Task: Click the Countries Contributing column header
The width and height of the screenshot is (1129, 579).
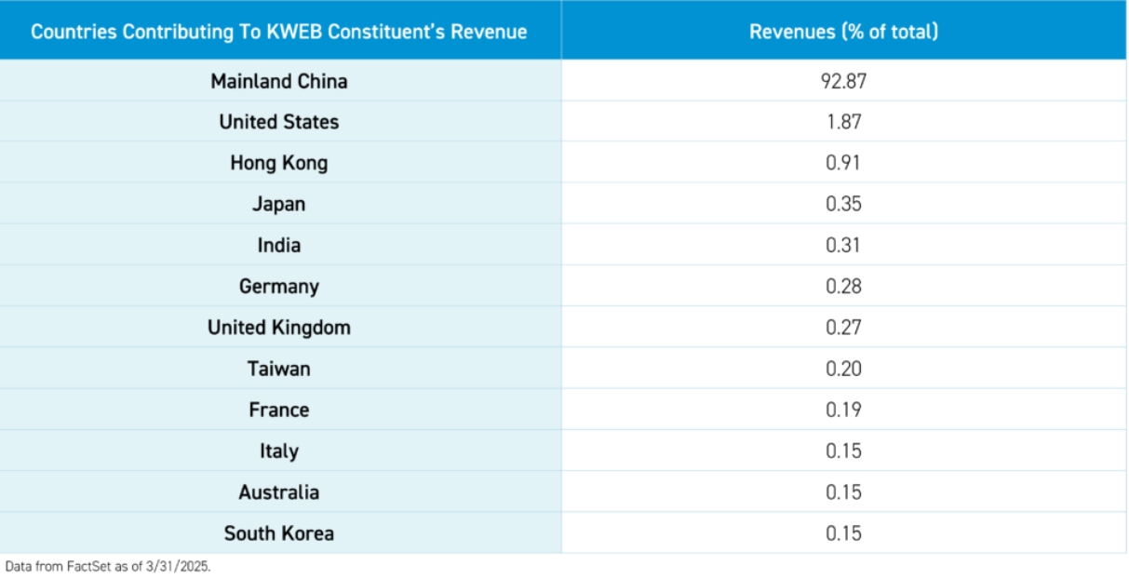Action: tap(279, 32)
